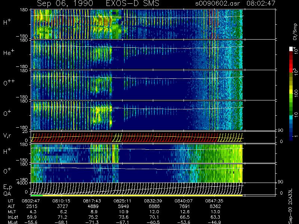This screenshot has height=224, width=299.
Task: Click the H+ label just below V,r
Action: [x=7, y=151]
